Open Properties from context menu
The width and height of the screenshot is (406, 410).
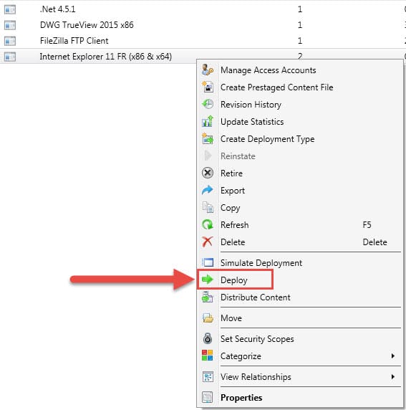coord(241,398)
